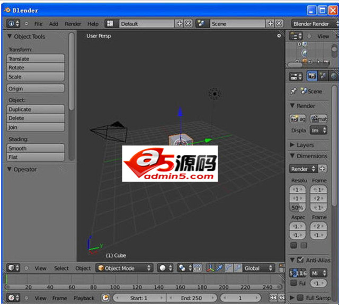Enable the scale manipulator icon
Image resolution: width=339 pixels, height=305 pixels.
[x=238, y=268]
